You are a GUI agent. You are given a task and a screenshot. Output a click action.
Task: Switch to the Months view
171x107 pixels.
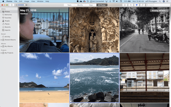80,5
